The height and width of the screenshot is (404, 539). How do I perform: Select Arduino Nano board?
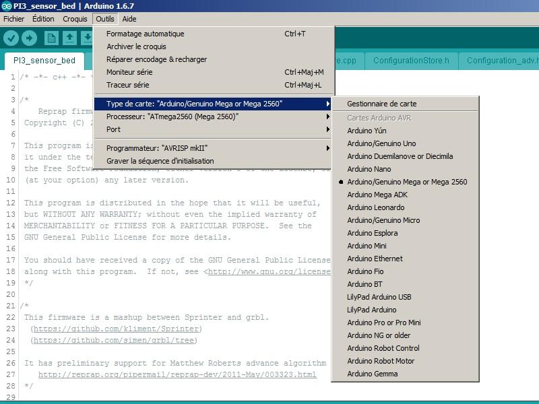406,169
